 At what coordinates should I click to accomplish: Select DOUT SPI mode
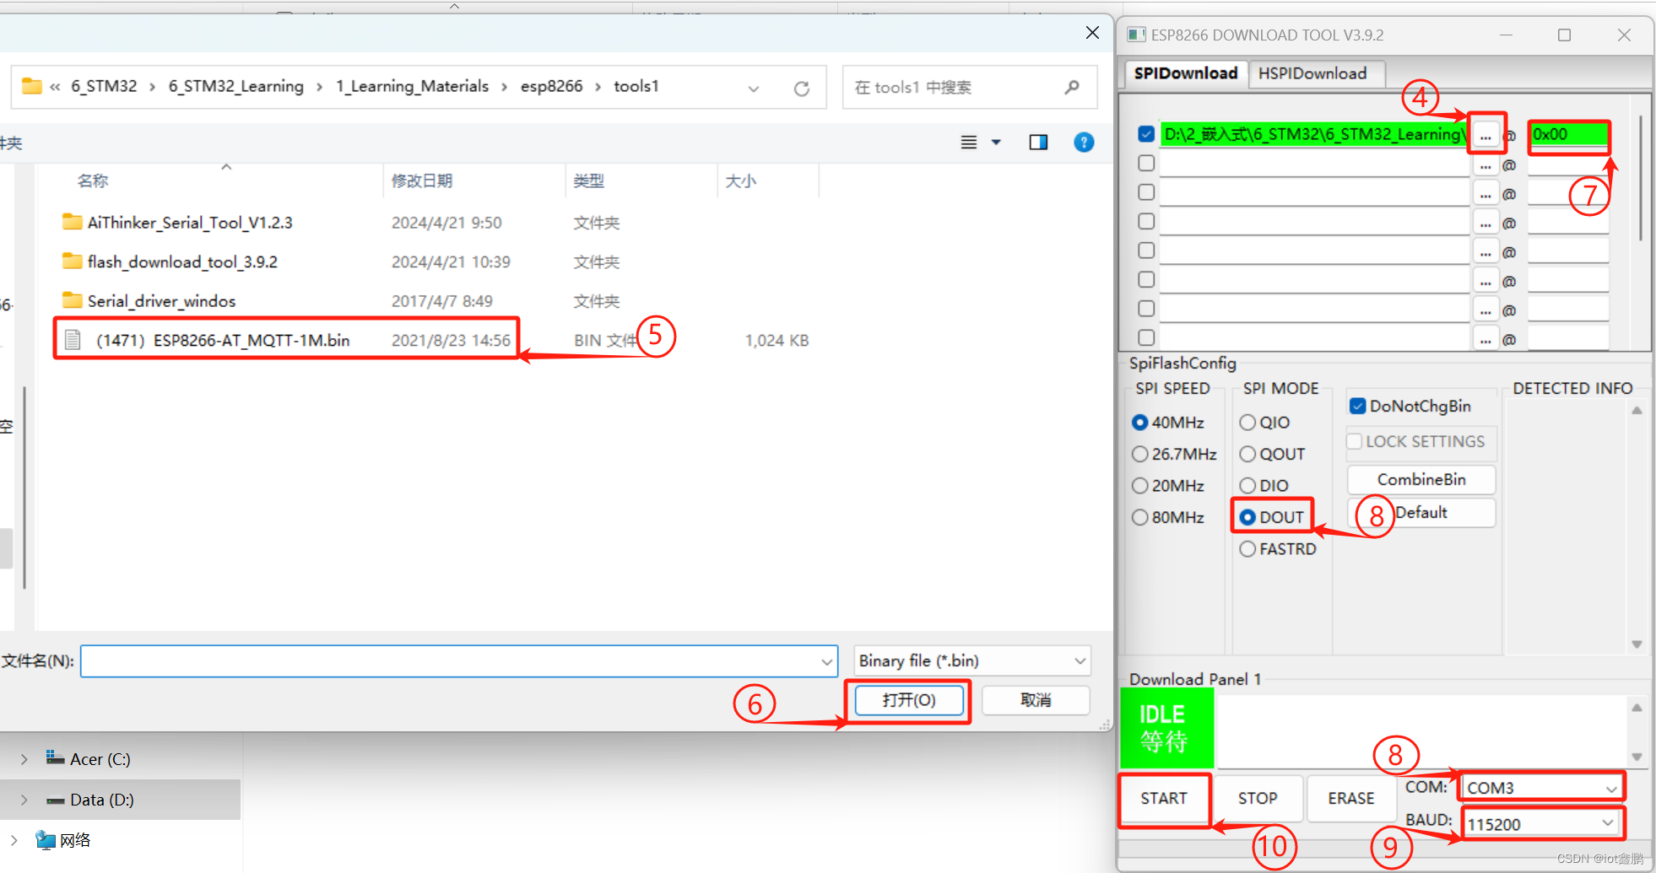click(x=1273, y=517)
